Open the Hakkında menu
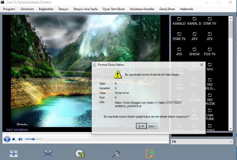Image resolution: width=237 pixels, height=160 pixels. [186, 9]
